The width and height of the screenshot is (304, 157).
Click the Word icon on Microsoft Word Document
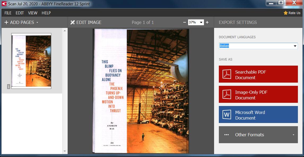[x=227, y=114]
